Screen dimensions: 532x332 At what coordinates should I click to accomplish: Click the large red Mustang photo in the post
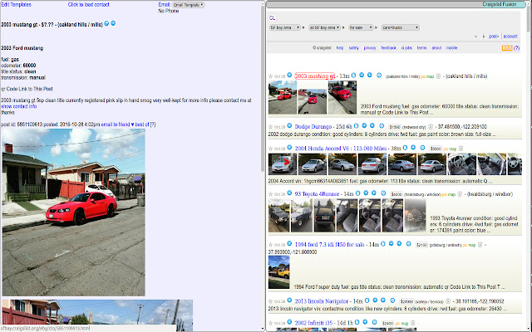point(74,212)
